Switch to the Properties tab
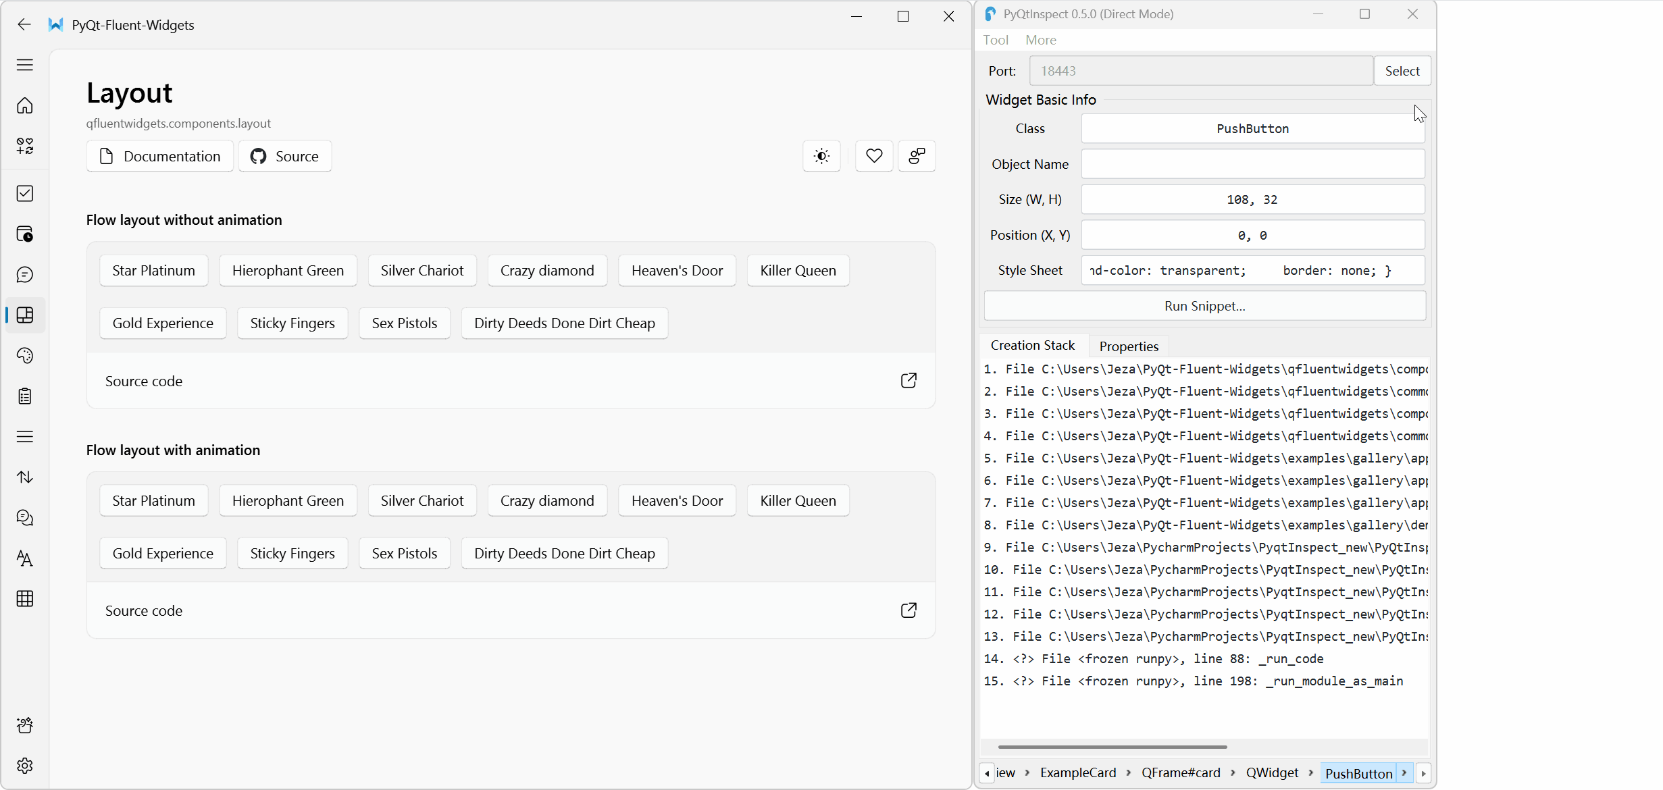 click(x=1128, y=346)
